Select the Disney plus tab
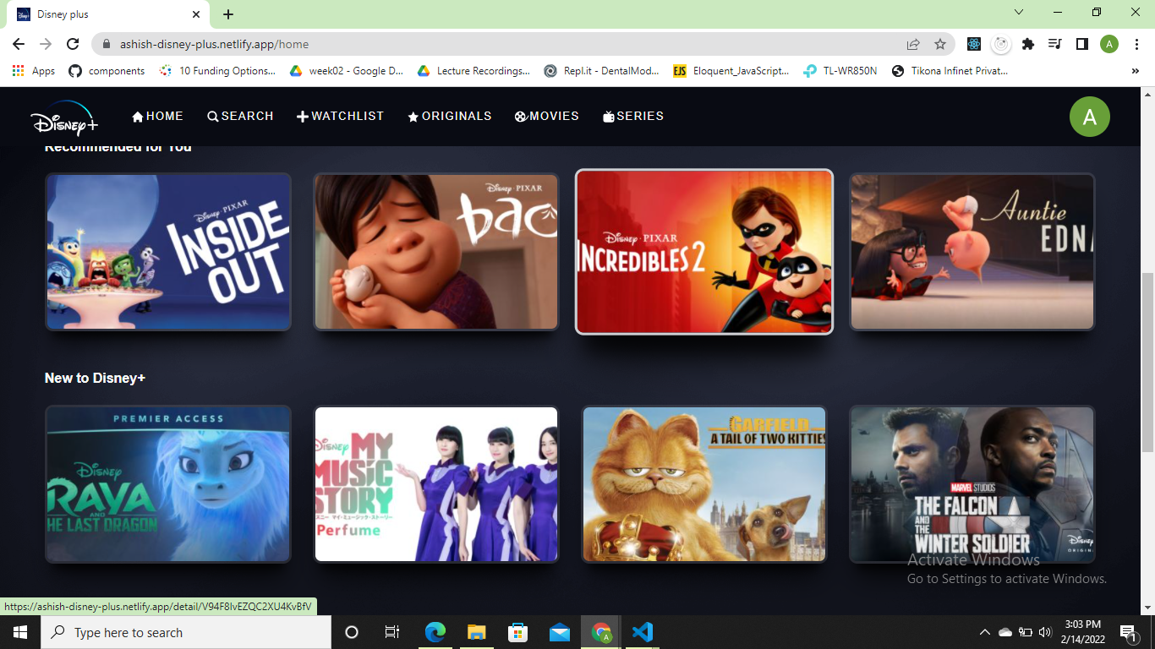Screen dimensions: 1155x649 click(108, 14)
